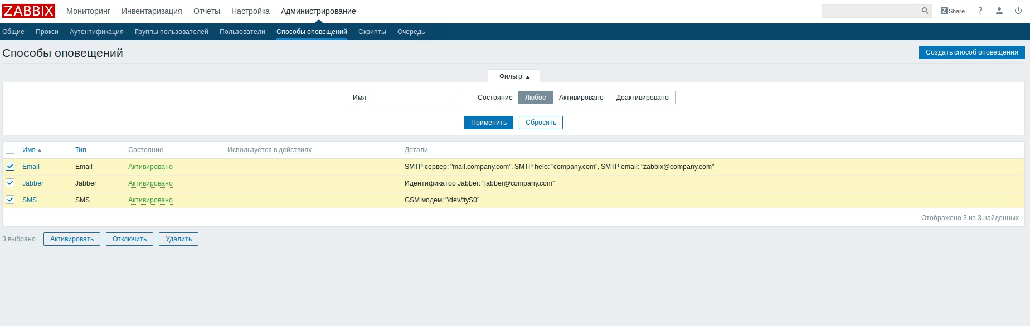This screenshot has height=326, width=1030.
Task: Toggle the select-all checkbox in table header
Action: (x=10, y=149)
